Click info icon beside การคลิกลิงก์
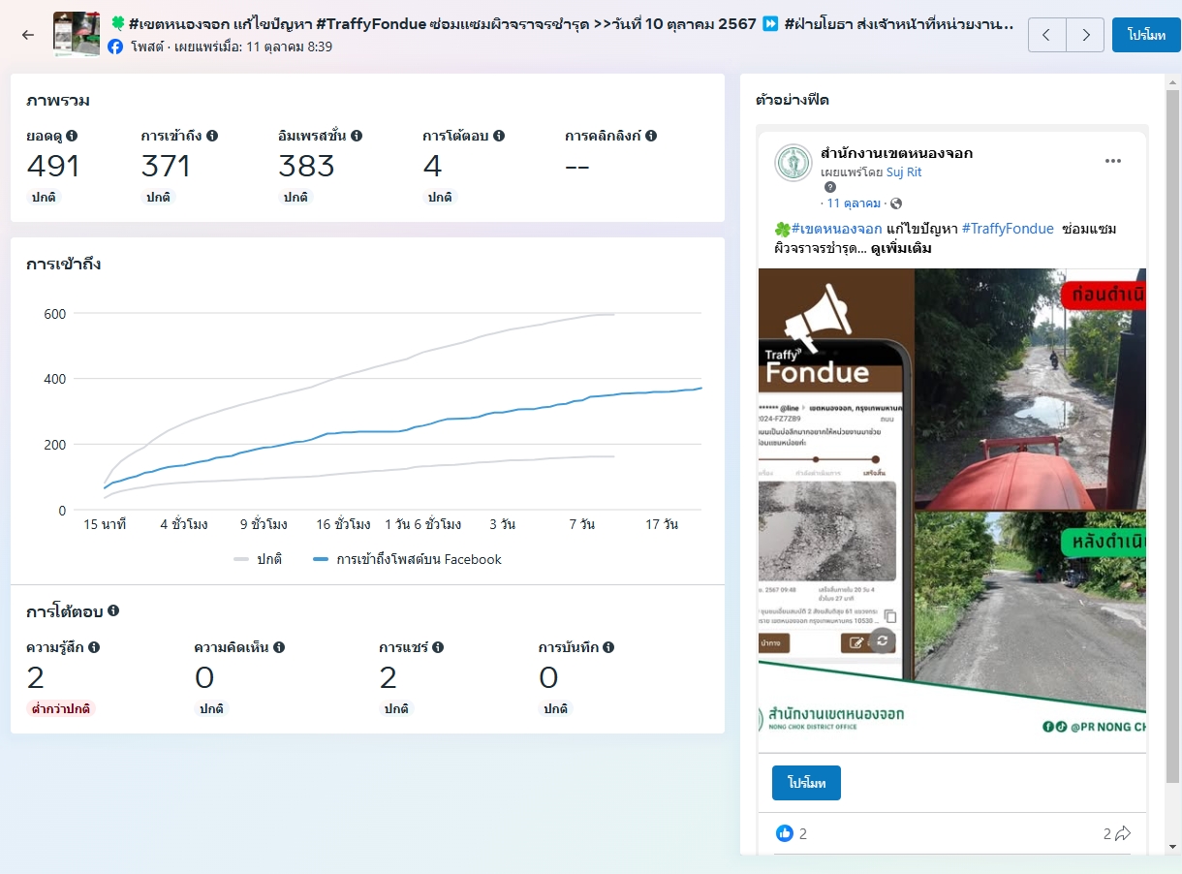This screenshot has width=1182, height=874. pyautogui.click(x=651, y=136)
